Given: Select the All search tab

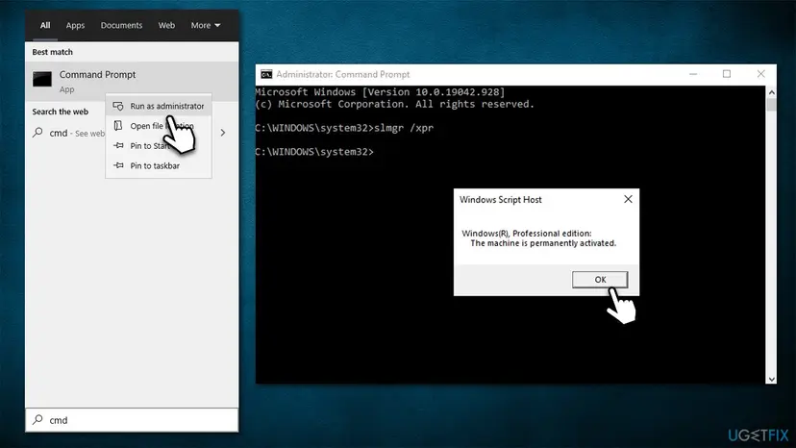Looking at the screenshot, I should 45,25.
